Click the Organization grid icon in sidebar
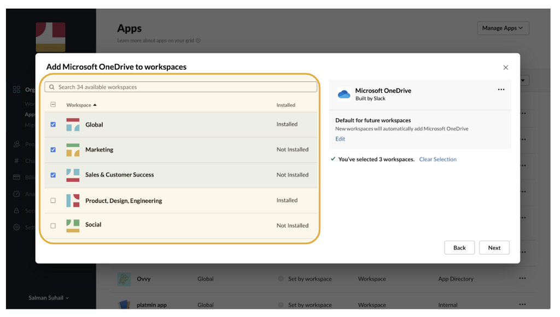 pos(16,89)
